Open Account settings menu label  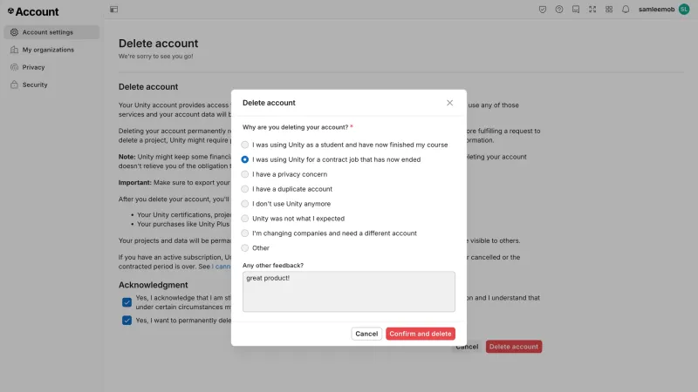48,32
